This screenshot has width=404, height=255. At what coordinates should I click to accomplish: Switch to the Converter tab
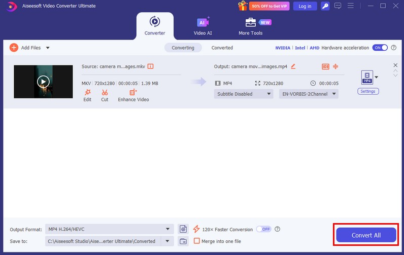click(x=155, y=26)
